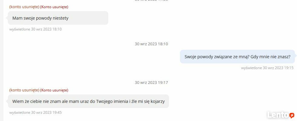The image size is (297, 121).
Task: Select the blue 'Swoje powody związane ze mną?' bubble
Action: pyautogui.click(x=237, y=57)
